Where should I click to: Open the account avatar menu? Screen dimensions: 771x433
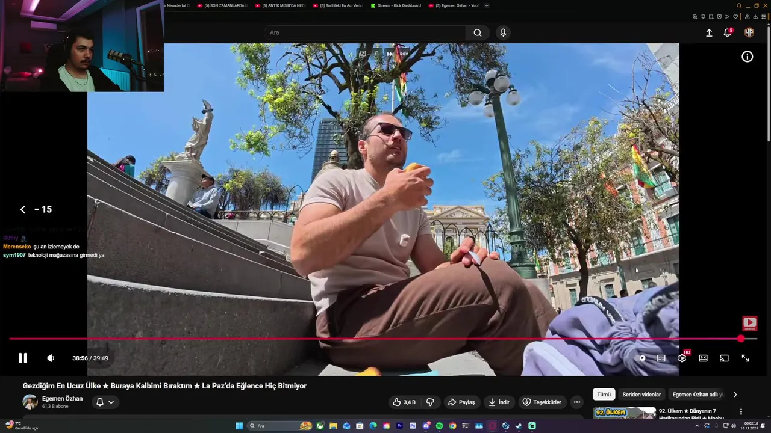pyautogui.click(x=749, y=32)
